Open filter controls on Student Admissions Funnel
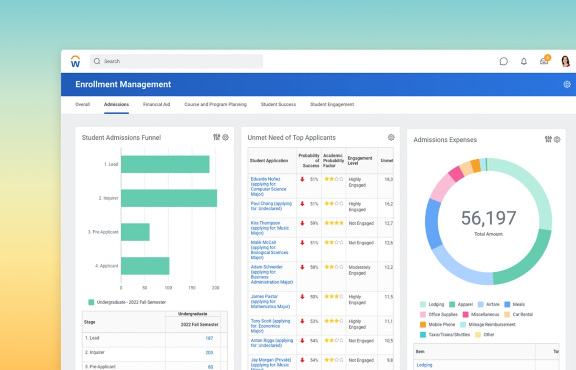This screenshot has width=576, height=370. click(x=216, y=137)
